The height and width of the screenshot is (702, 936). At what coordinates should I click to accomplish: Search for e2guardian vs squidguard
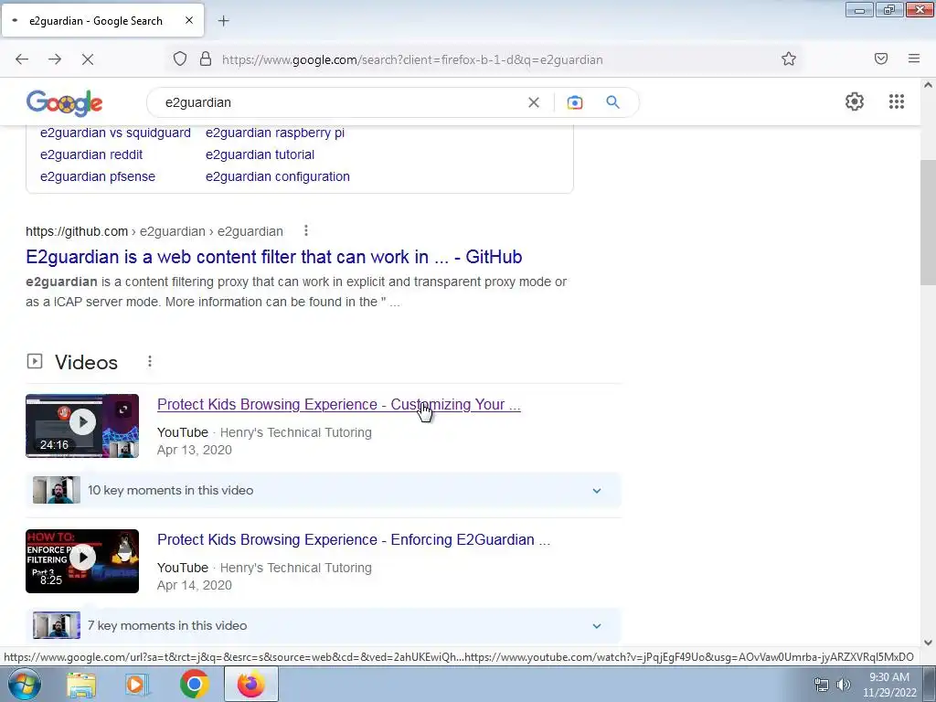pos(115,133)
